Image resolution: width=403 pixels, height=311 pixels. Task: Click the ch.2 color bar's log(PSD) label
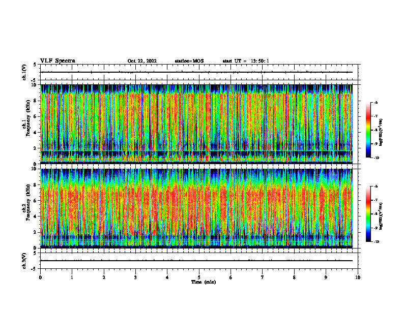pyautogui.click(x=381, y=216)
